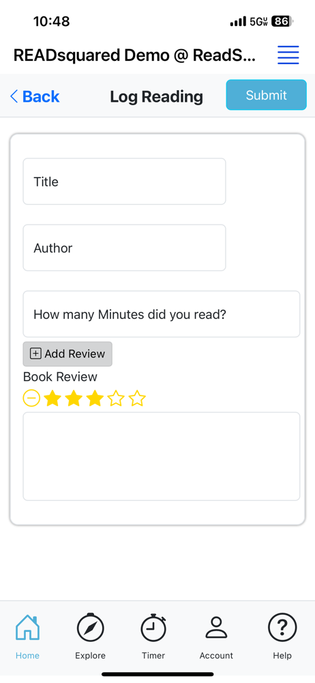Viewport: 315px width, 683px height.
Task: Focus the Author input field
Action: point(125,248)
